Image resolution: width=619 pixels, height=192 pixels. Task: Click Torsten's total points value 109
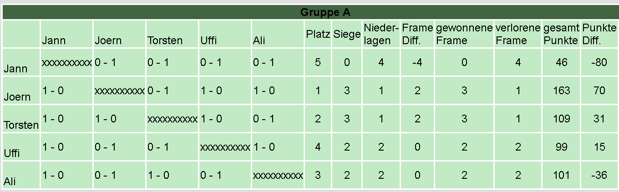(x=561, y=119)
